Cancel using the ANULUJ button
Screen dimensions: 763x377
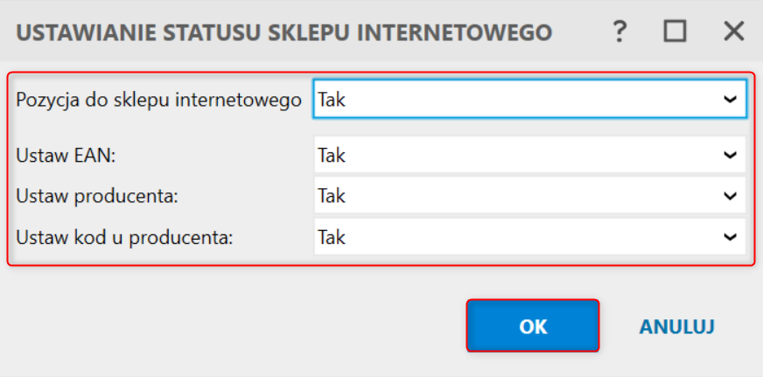click(677, 326)
